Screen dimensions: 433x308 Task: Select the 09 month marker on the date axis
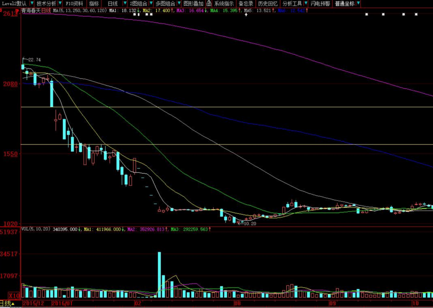coord(333,303)
